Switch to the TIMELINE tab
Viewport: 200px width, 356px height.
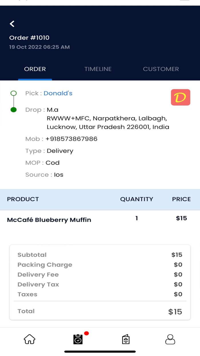[98, 69]
